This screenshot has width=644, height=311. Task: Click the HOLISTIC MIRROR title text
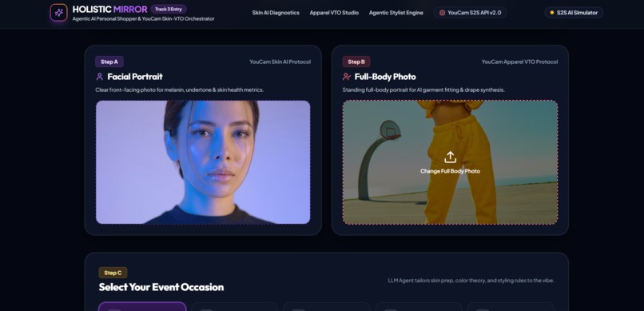109,9
